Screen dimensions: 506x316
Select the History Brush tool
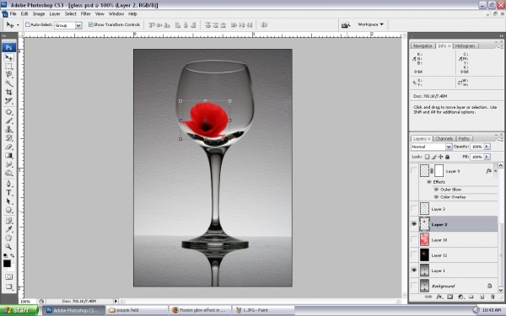tap(8, 138)
